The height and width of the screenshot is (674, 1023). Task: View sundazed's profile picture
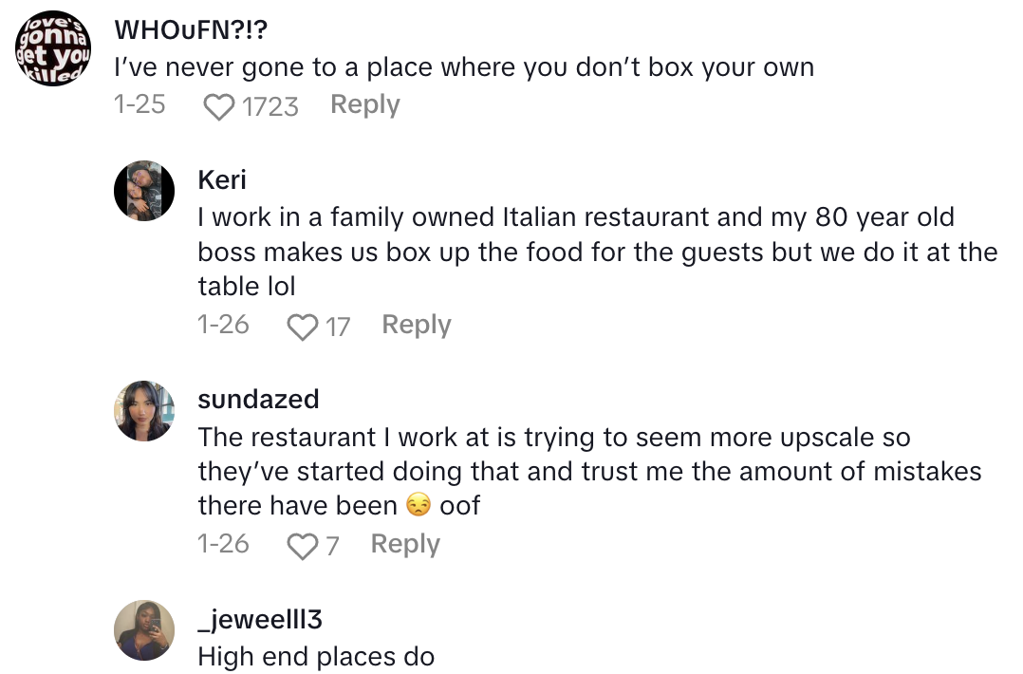[x=144, y=410]
